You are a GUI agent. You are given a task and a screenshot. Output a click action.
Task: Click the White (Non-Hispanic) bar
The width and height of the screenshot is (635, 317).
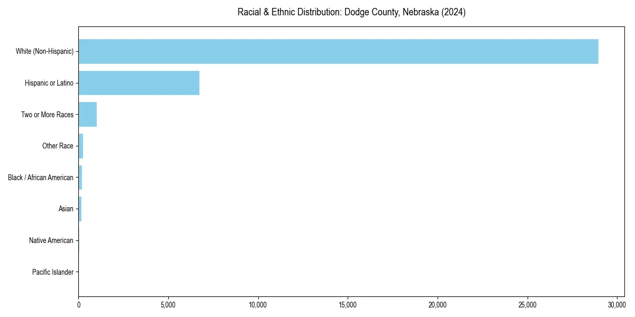tap(339, 51)
